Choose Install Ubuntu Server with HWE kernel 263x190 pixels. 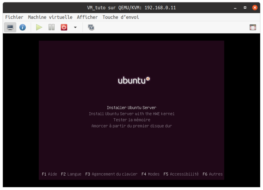[x=131, y=114]
